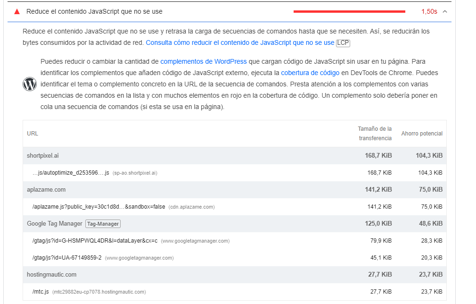Click the WordPress logo icon
The height and width of the screenshot is (304, 476).
30,84
